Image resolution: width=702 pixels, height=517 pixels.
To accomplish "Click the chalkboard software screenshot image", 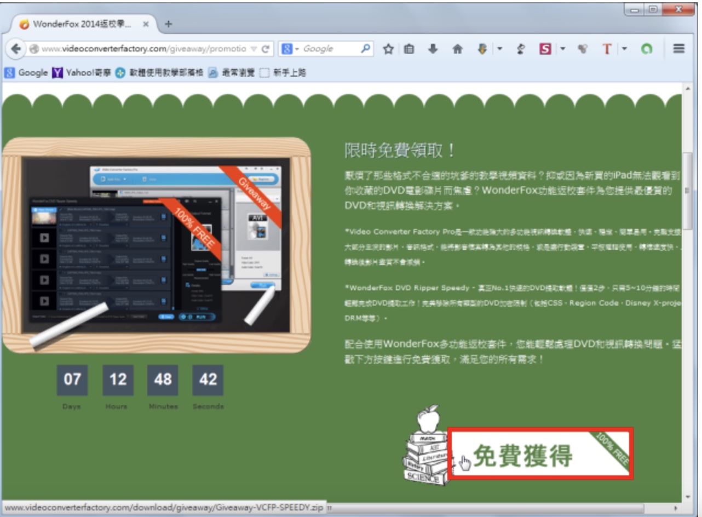I will [x=156, y=245].
